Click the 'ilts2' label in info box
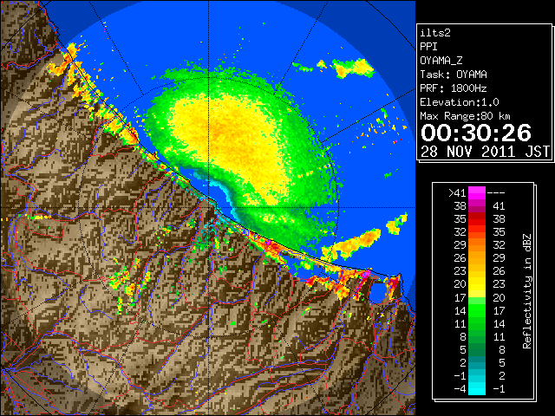The width and height of the screenshot is (555, 416). (435, 33)
